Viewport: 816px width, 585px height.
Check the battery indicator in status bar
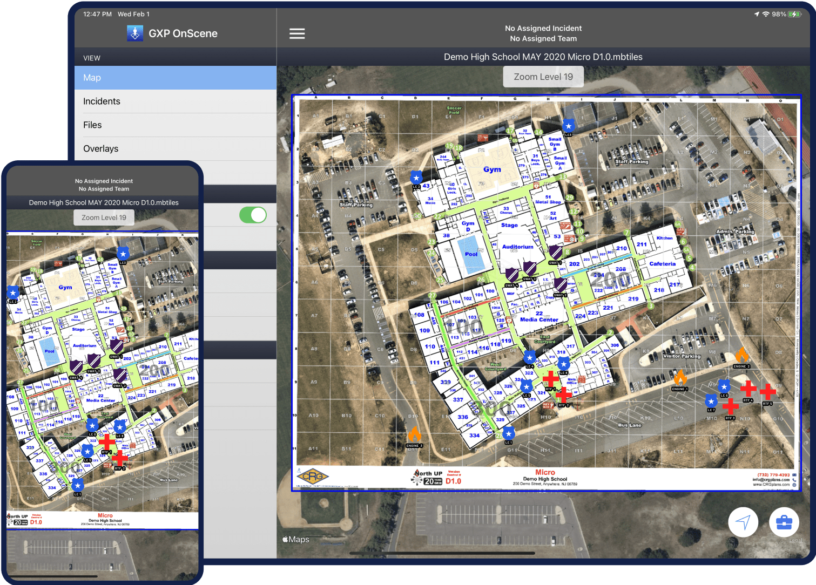pos(794,14)
